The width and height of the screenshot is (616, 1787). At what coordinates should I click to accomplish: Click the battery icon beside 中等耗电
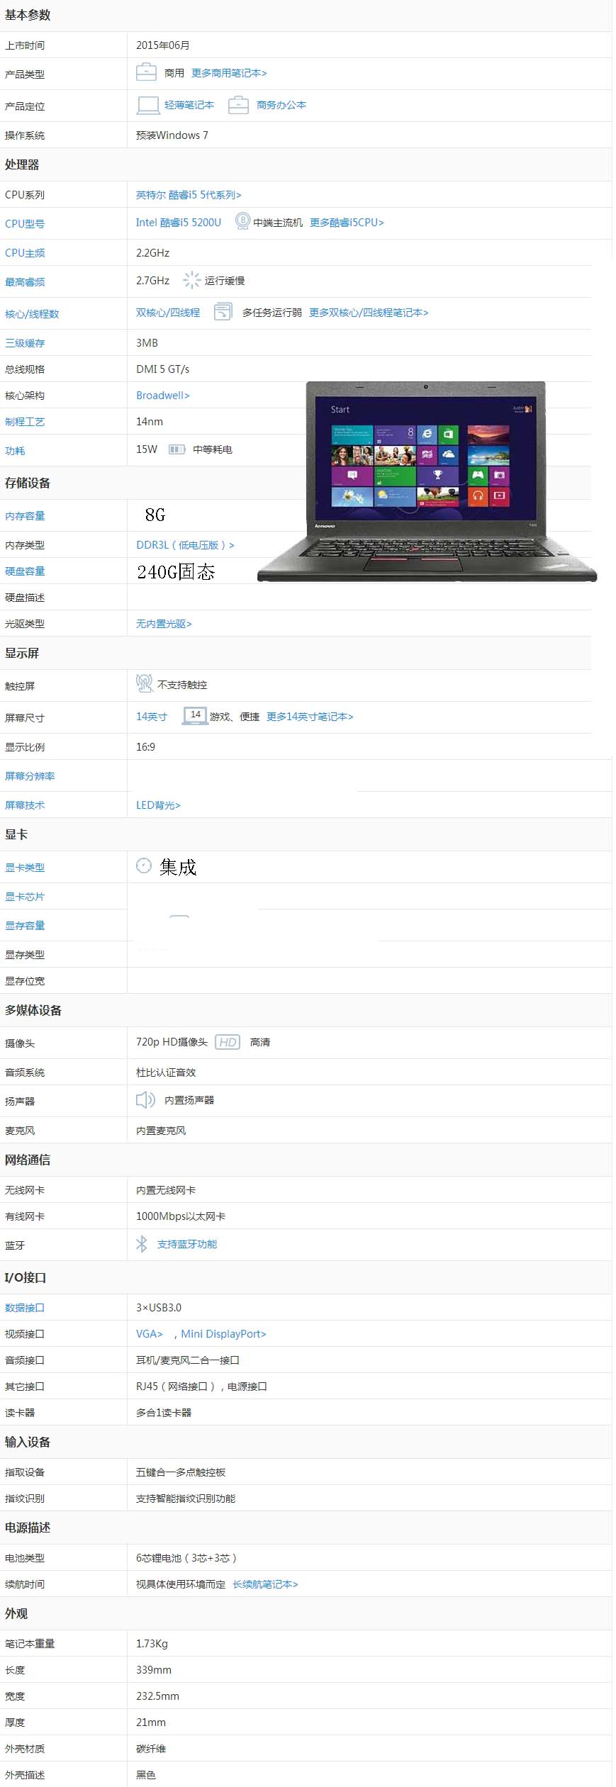[x=177, y=449]
